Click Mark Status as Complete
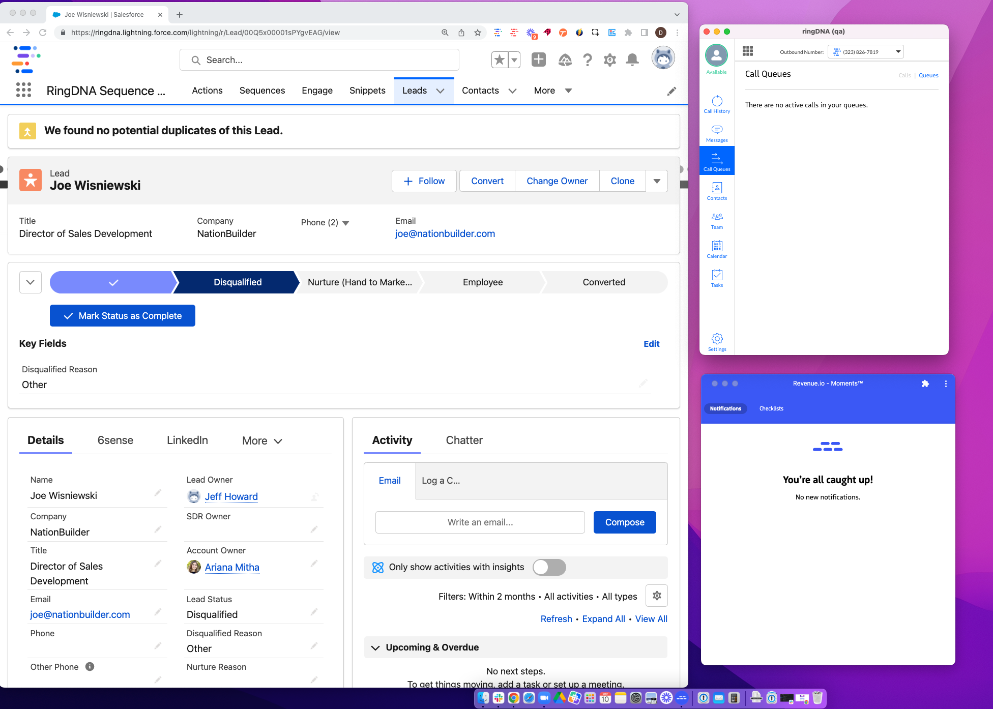Screen dimensions: 993x709 [122, 316]
